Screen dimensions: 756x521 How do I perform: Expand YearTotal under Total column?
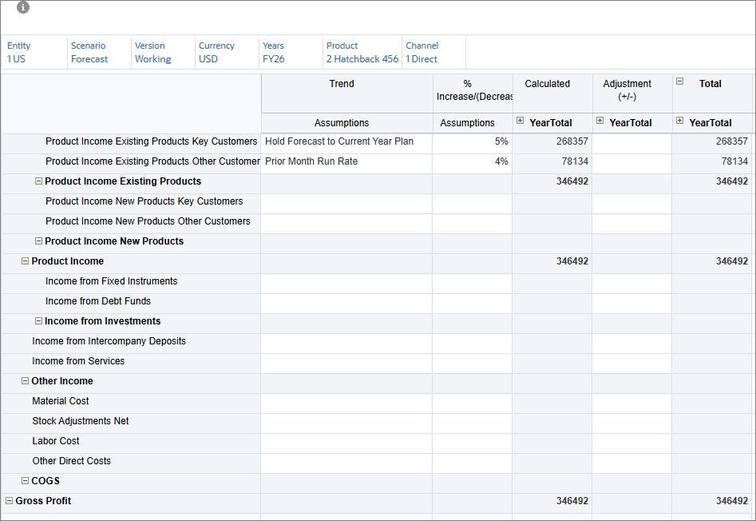680,121
